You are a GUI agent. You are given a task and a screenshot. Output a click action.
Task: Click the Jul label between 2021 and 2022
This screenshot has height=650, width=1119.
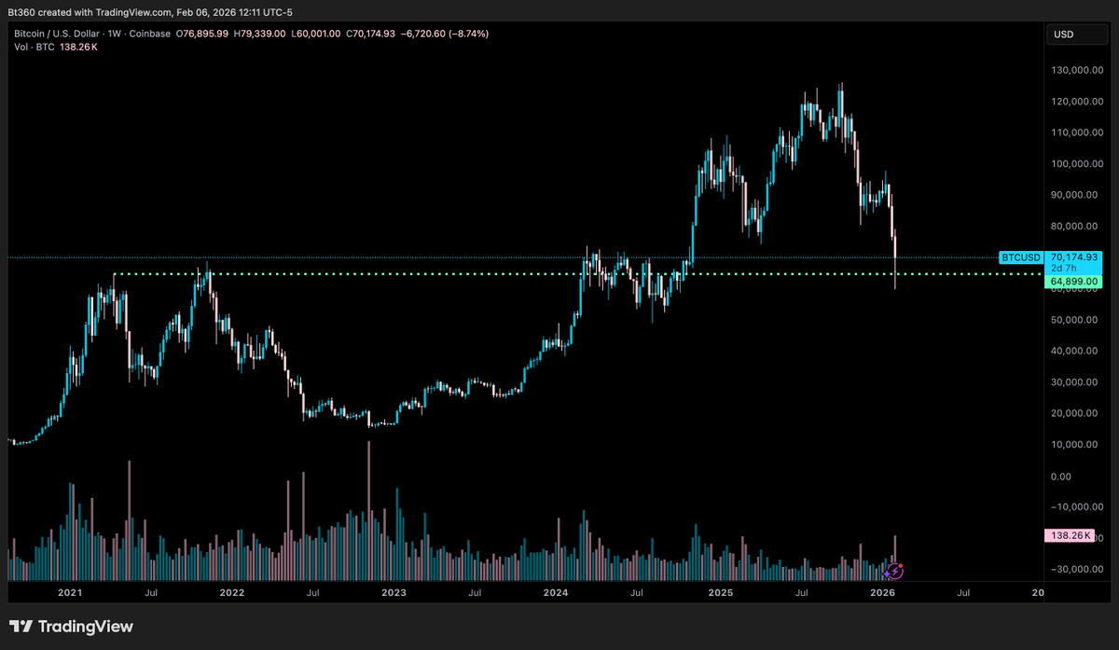coord(150,592)
